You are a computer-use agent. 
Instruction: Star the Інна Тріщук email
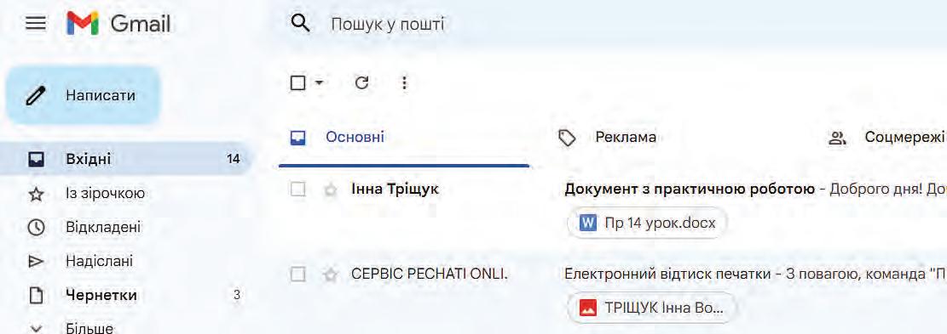[330, 190]
